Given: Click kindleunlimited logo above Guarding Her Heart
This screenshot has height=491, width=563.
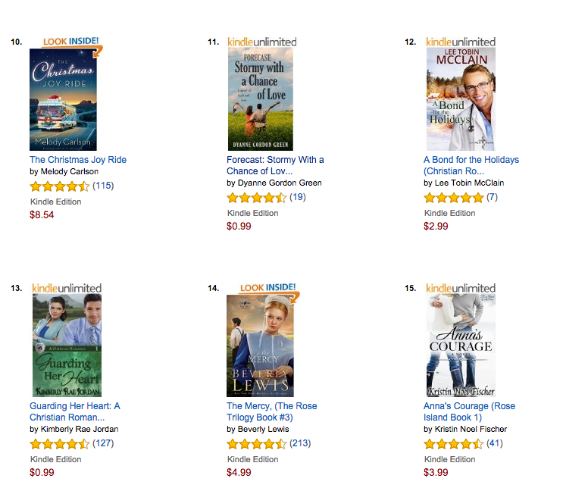Looking at the screenshot, I should coord(67,288).
